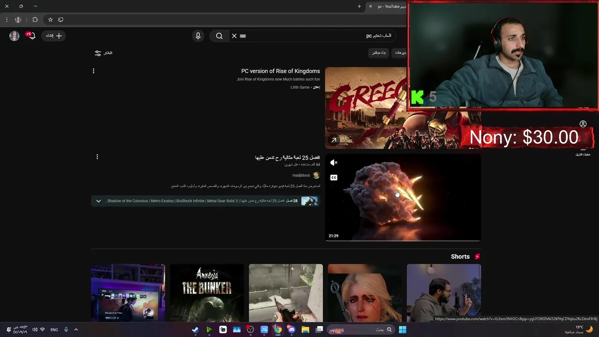Switch to Chrome on the taskbar
Viewport: 599px width, 337px height.
tap(278, 330)
